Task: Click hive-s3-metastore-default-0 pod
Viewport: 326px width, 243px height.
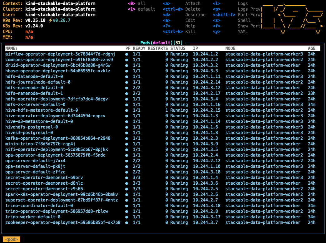Action: tap(163, 121)
